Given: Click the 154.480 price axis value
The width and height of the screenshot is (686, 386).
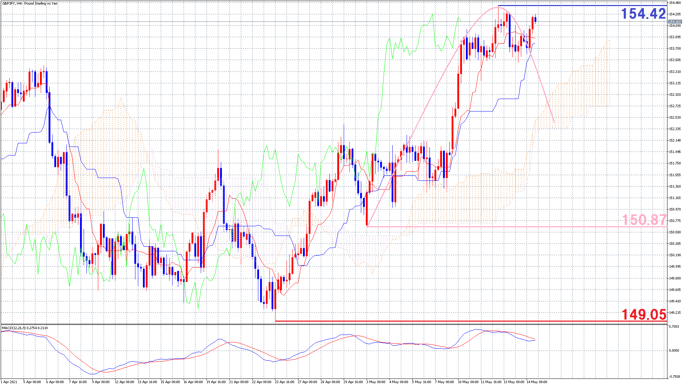Looking at the screenshot, I should (675, 3).
